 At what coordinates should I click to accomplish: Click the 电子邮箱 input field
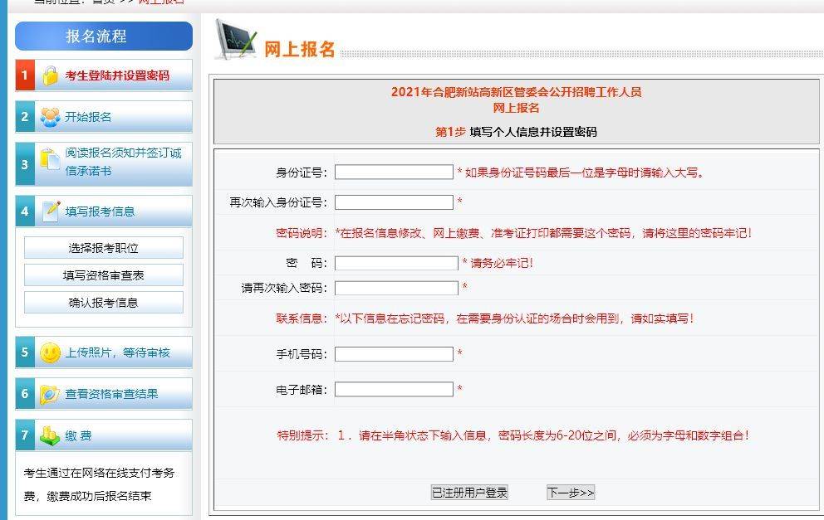pyautogui.click(x=394, y=389)
